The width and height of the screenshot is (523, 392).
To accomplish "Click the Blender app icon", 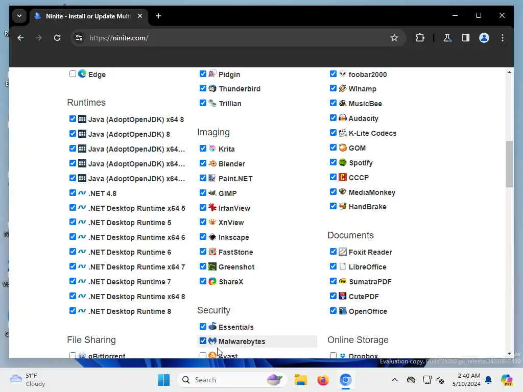I will pyautogui.click(x=212, y=163).
